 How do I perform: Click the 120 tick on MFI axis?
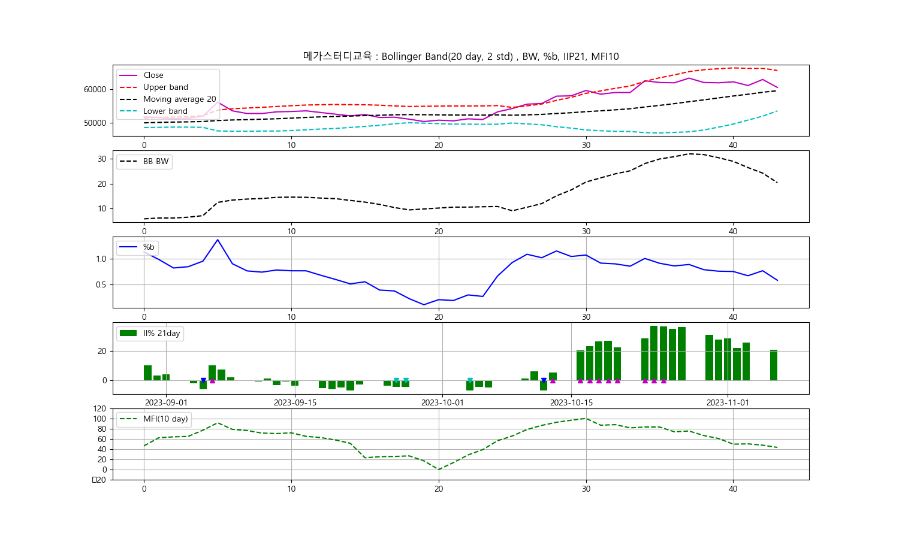click(99, 409)
